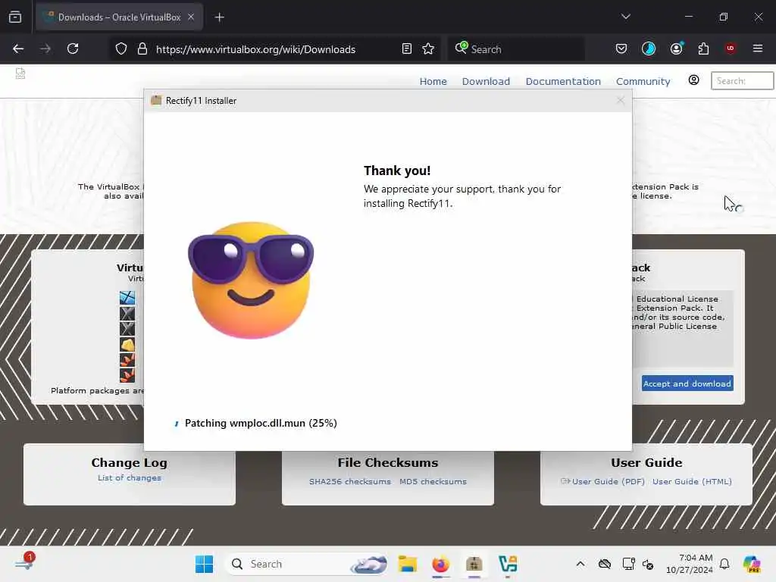Open Windows Start menu

coord(204,564)
